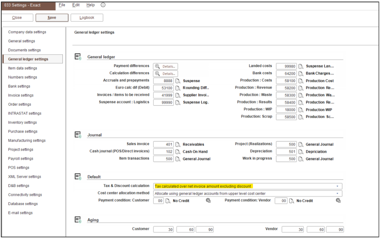Viewport: 380px width, 238px height.
Task: Click the gear icon beside Payment condition: Vendor
Action: 338,201
